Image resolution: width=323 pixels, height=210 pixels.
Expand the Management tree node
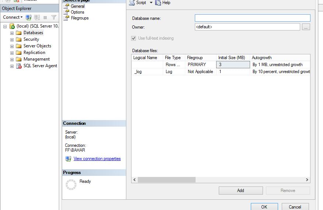click(x=12, y=59)
